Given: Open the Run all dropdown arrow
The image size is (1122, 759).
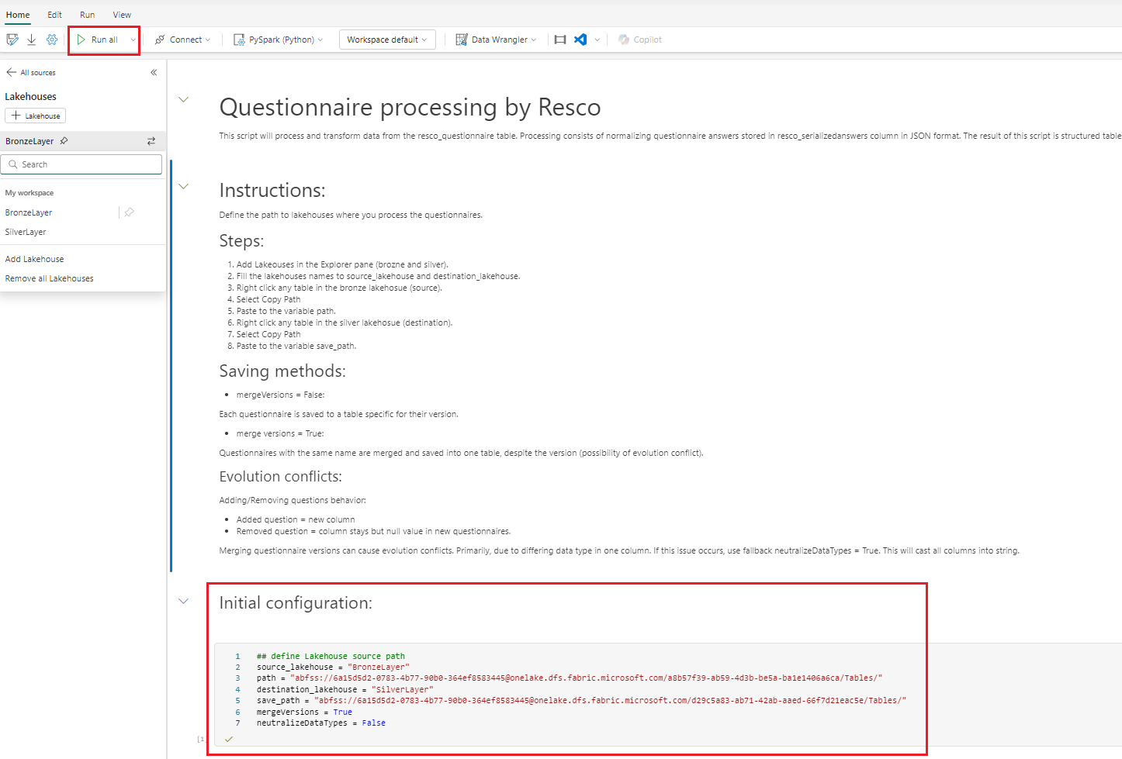Looking at the screenshot, I should point(133,40).
